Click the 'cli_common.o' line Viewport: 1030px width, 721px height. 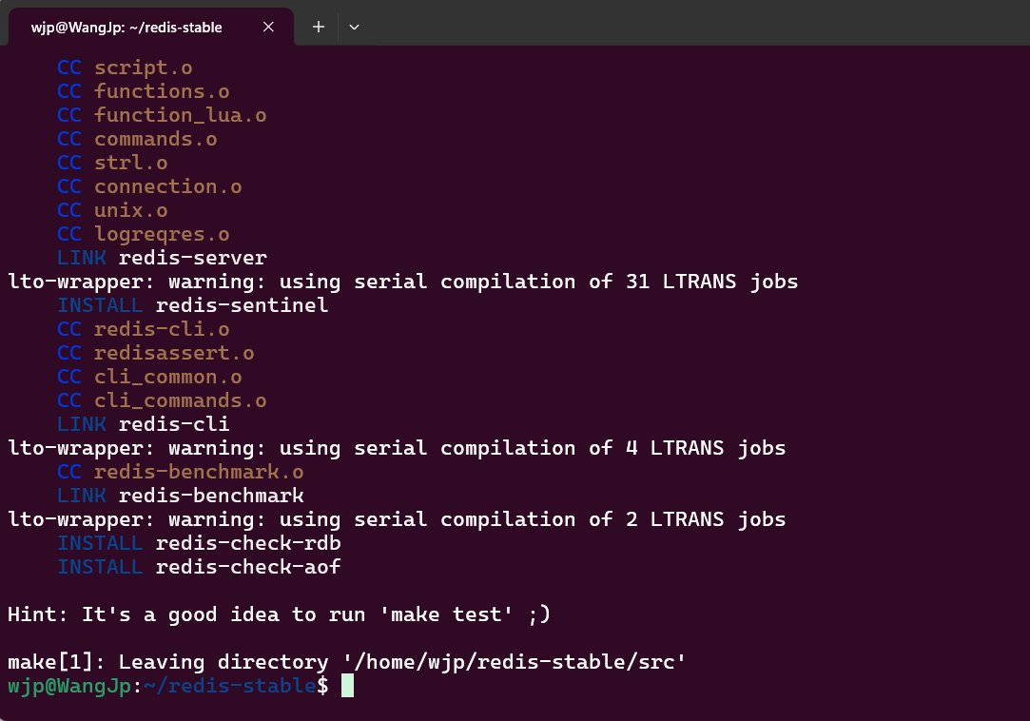click(149, 377)
